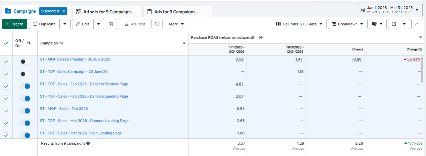This screenshot has height=156, width=426.
Task: Uncheck the Pain Landing Page campaign checkbox
Action: [6, 135]
